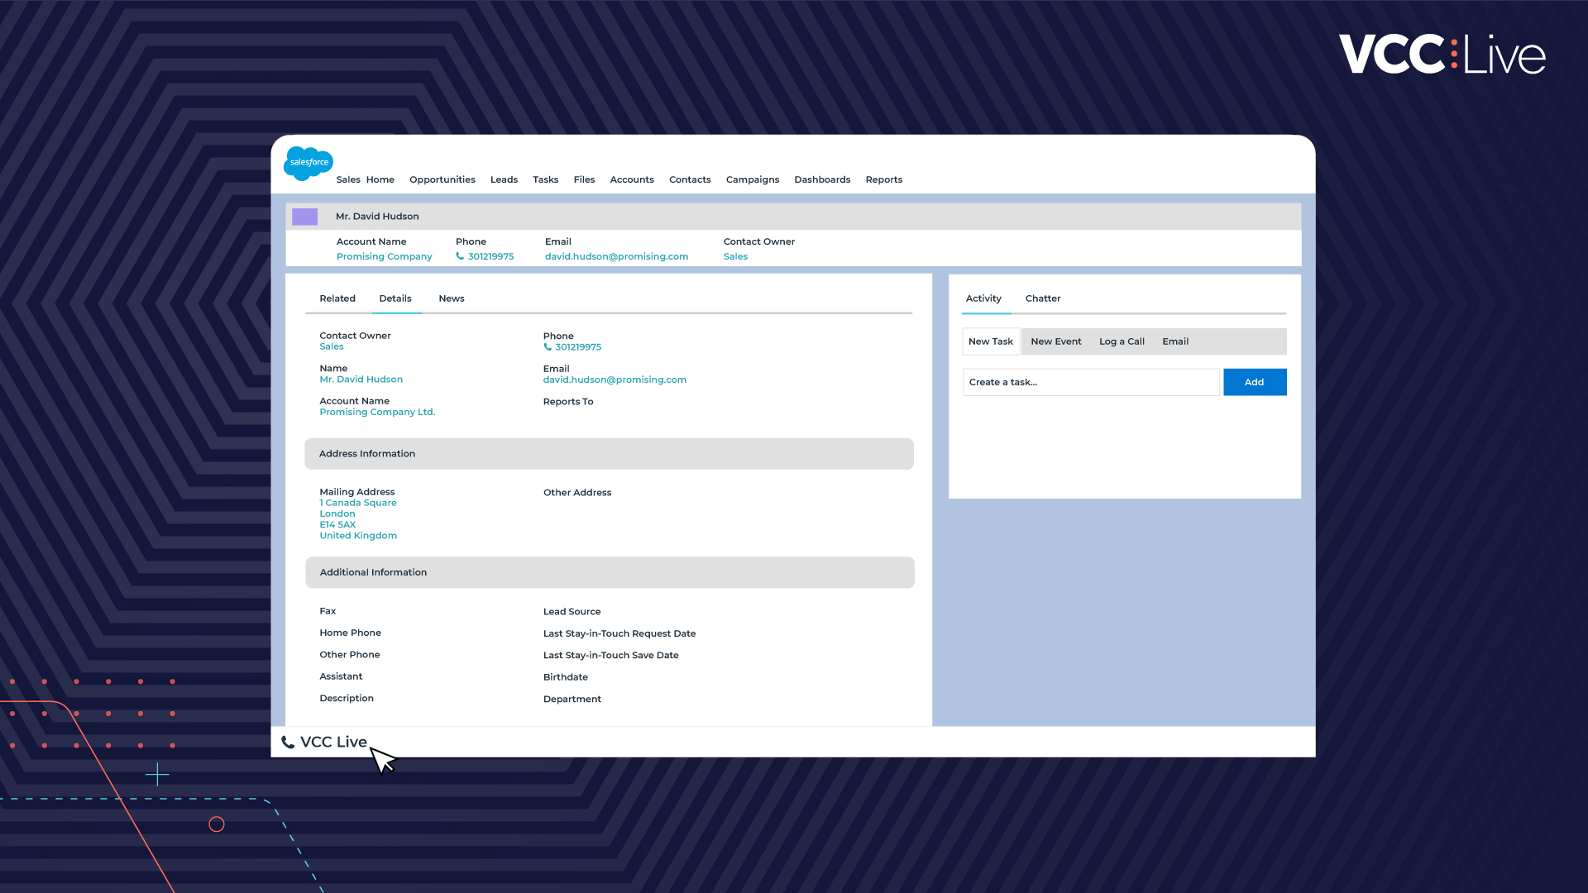The height and width of the screenshot is (893, 1588).
Task: Click the Salesforce cloud logo
Action: tap(308, 163)
